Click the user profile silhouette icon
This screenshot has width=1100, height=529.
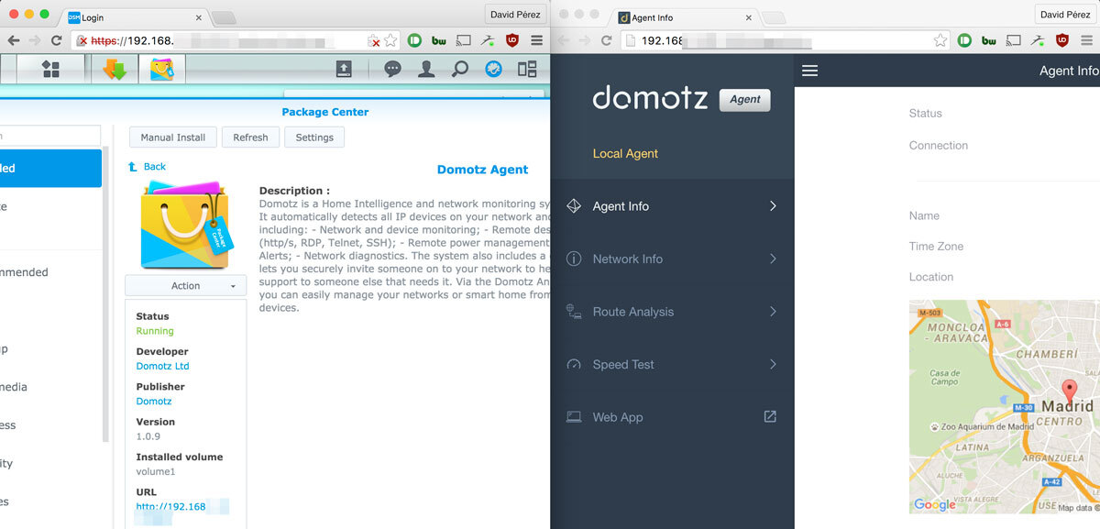[x=425, y=69]
